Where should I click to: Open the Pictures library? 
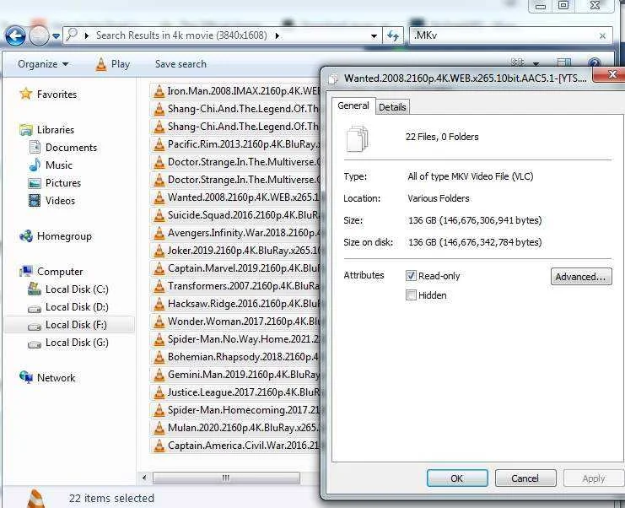pos(55,183)
